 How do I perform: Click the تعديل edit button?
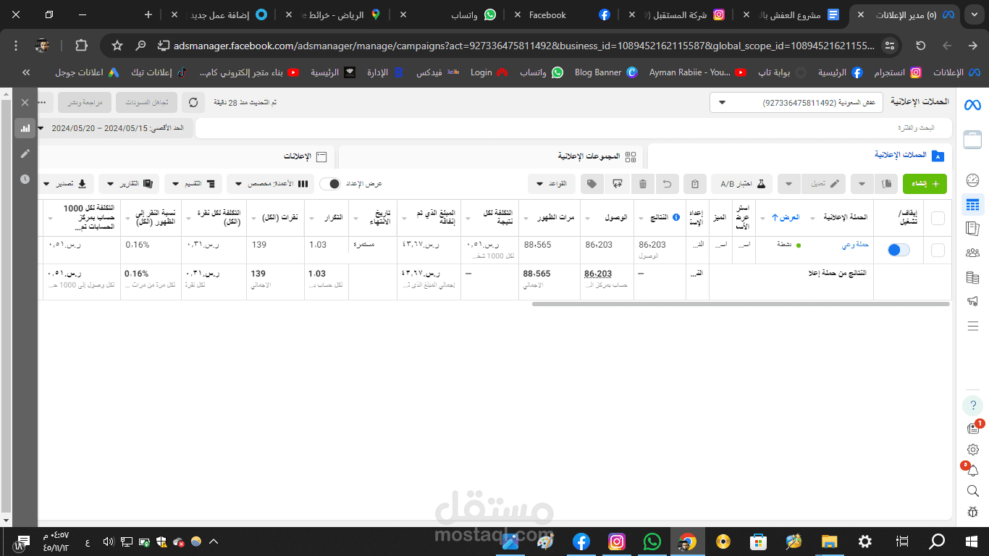(x=825, y=184)
